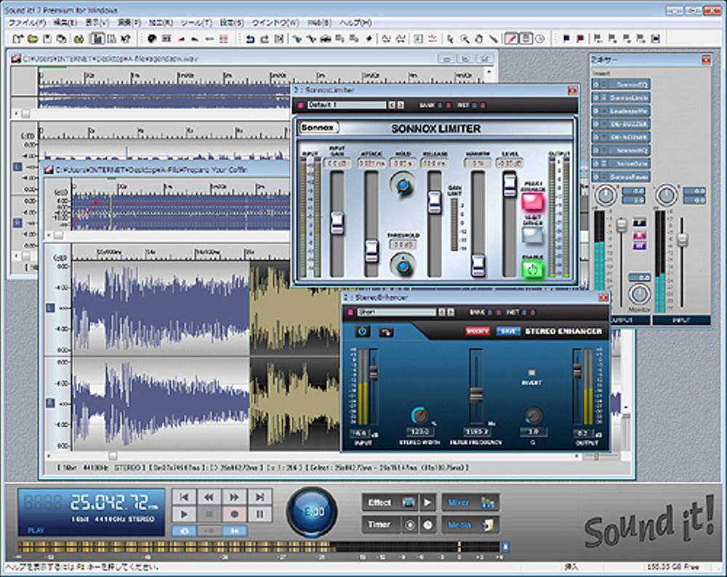This screenshot has height=577, width=727.
Task: Click the Sonnox Limiter preset name field
Action: click(346, 105)
